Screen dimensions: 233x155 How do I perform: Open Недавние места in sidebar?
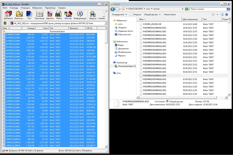pyautogui.click(x=126, y=31)
